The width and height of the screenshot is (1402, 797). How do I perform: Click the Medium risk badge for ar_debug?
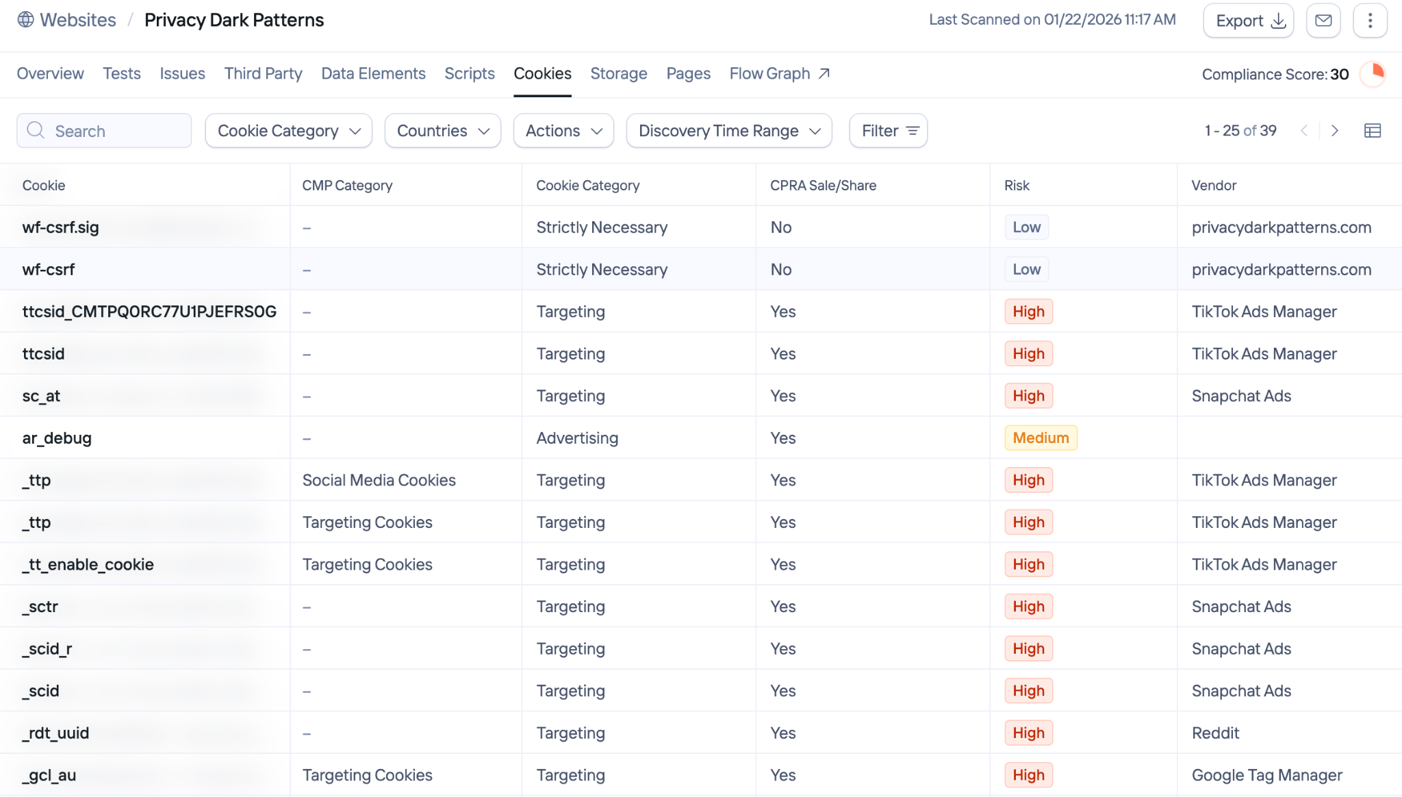(1040, 438)
